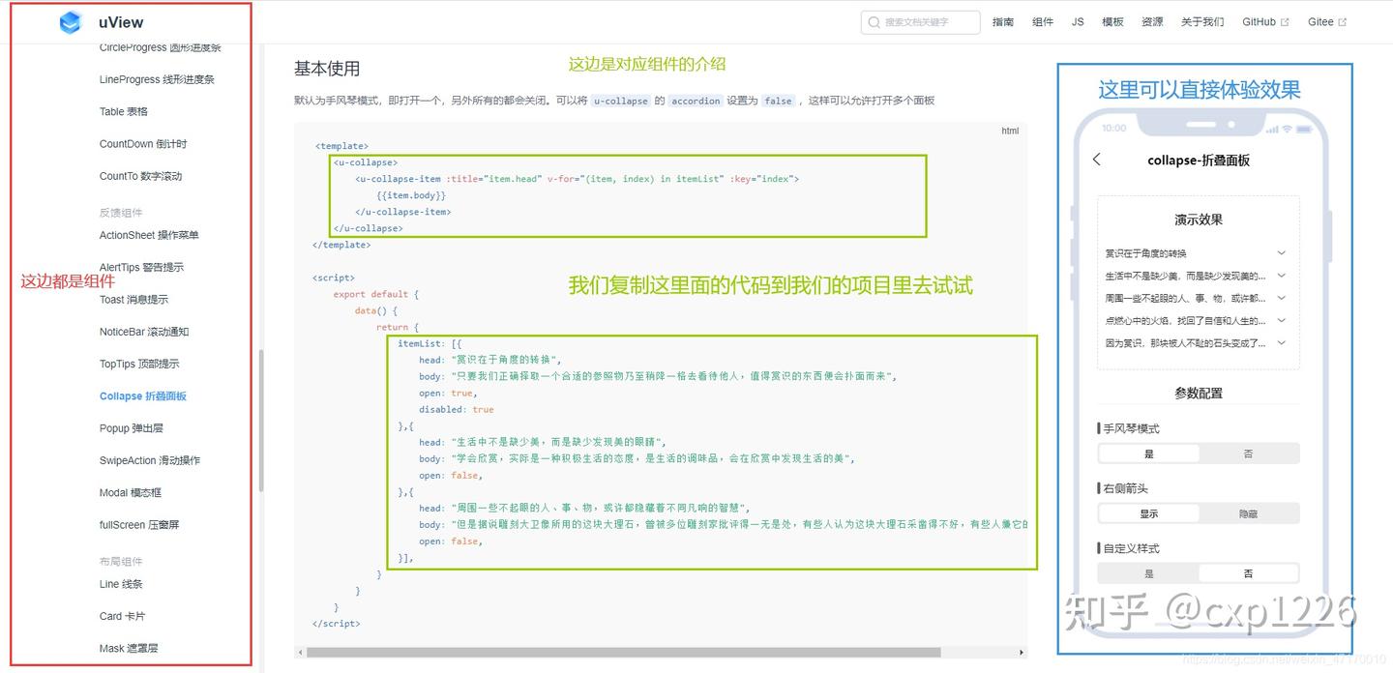
Task: Go to ActionSheet 操作菜单 in sidebar
Action: coord(149,235)
